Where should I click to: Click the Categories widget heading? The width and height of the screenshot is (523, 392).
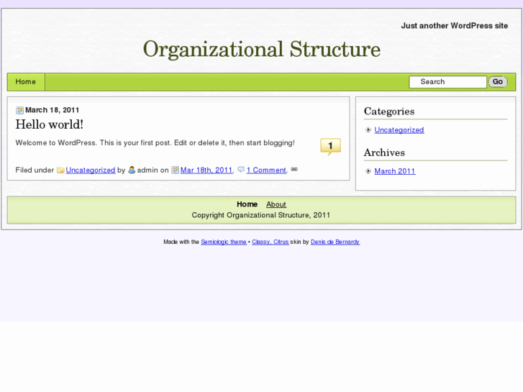(389, 111)
